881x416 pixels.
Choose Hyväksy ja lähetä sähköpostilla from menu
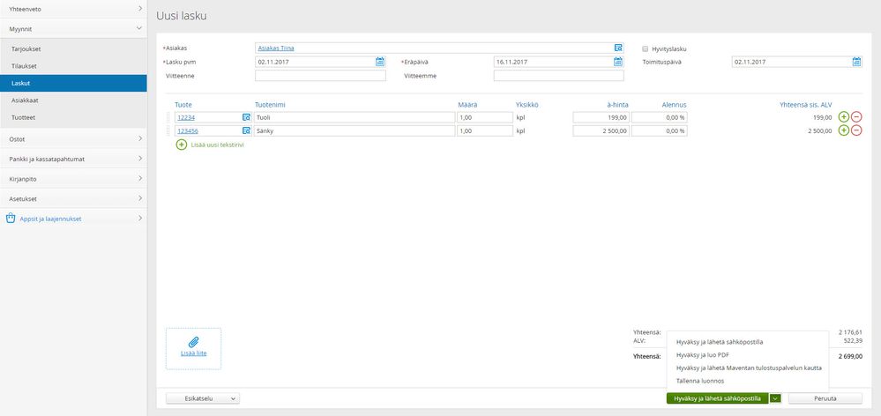[720, 342]
